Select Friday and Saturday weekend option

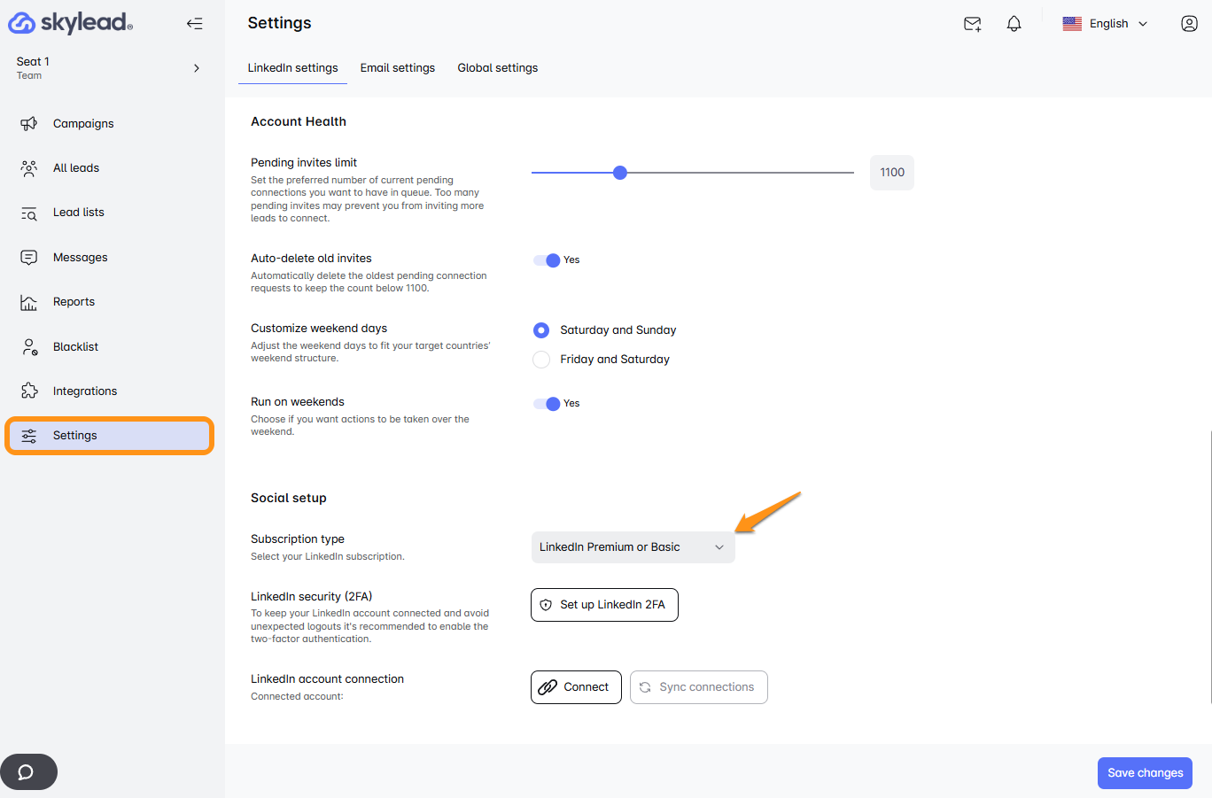click(x=541, y=360)
